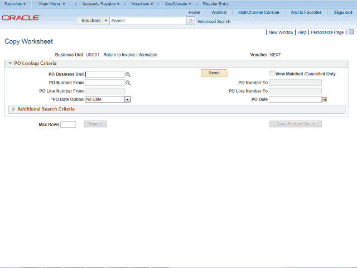Click the Max Rows field
The image size is (357, 268).
(x=68, y=125)
